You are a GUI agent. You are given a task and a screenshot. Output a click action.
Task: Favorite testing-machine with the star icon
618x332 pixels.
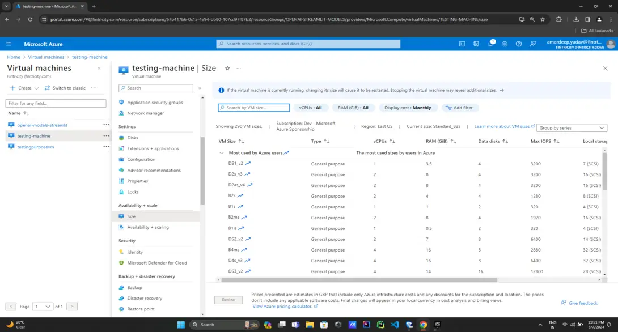(227, 68)
